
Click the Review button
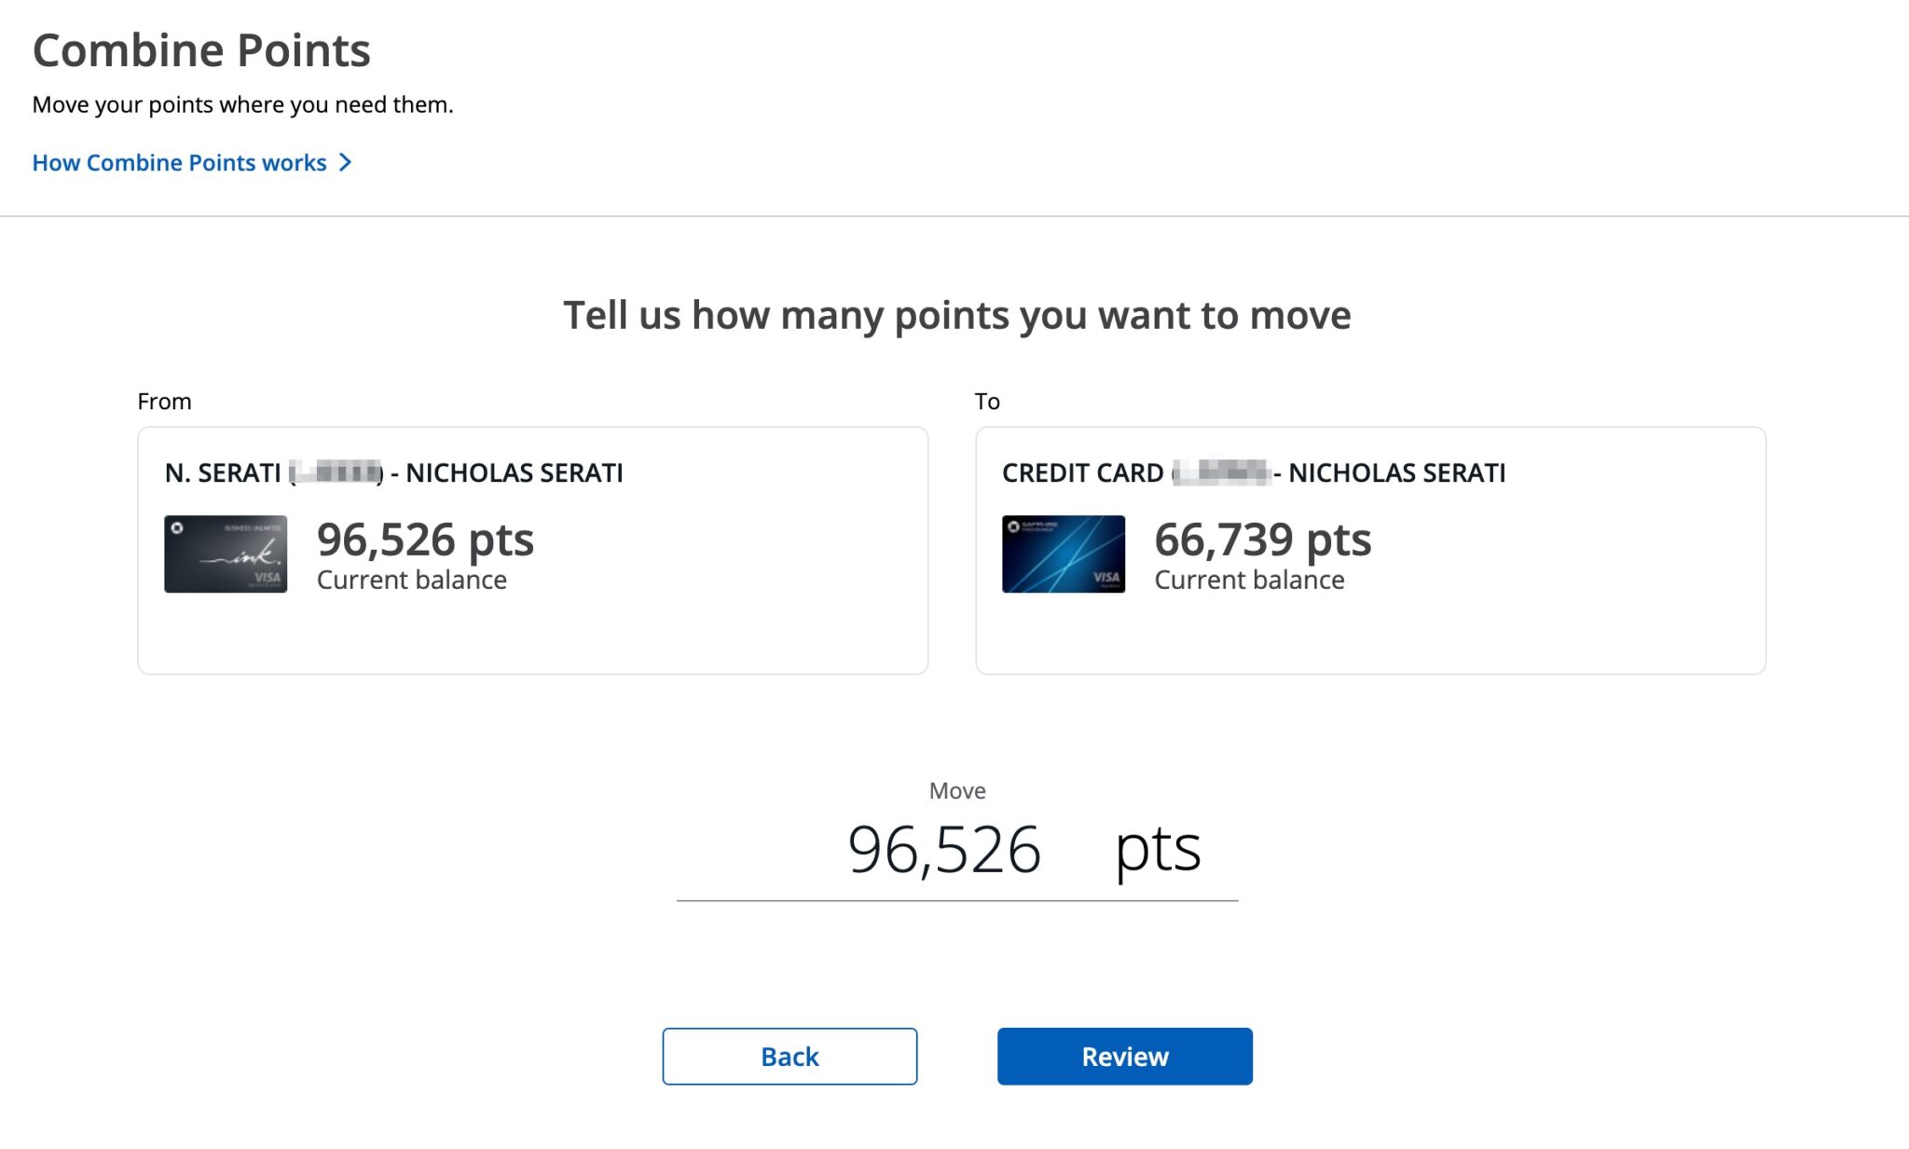click(1124, 1056)
